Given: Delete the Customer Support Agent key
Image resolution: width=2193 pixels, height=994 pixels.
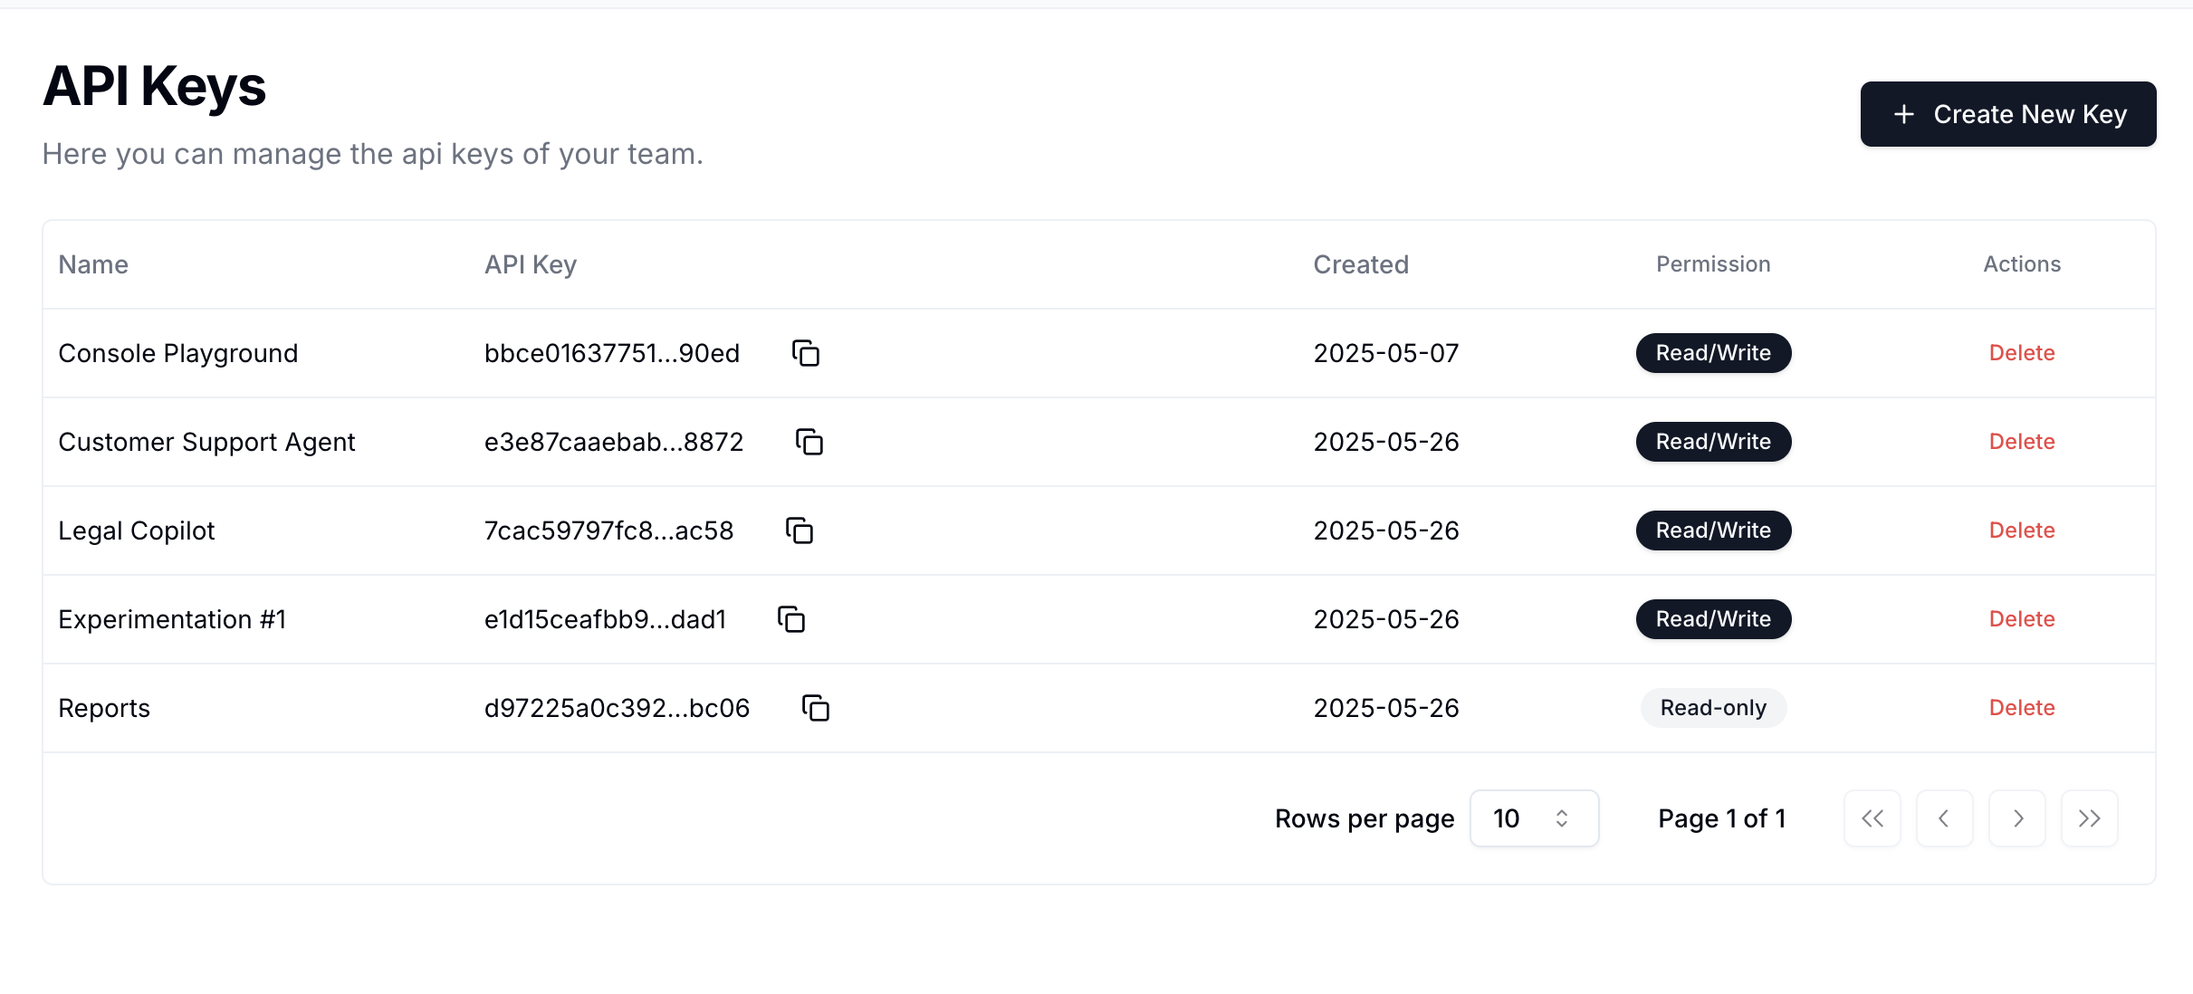Looking at the screenshot, I should pyautogui.click(x=2021, y=442).
